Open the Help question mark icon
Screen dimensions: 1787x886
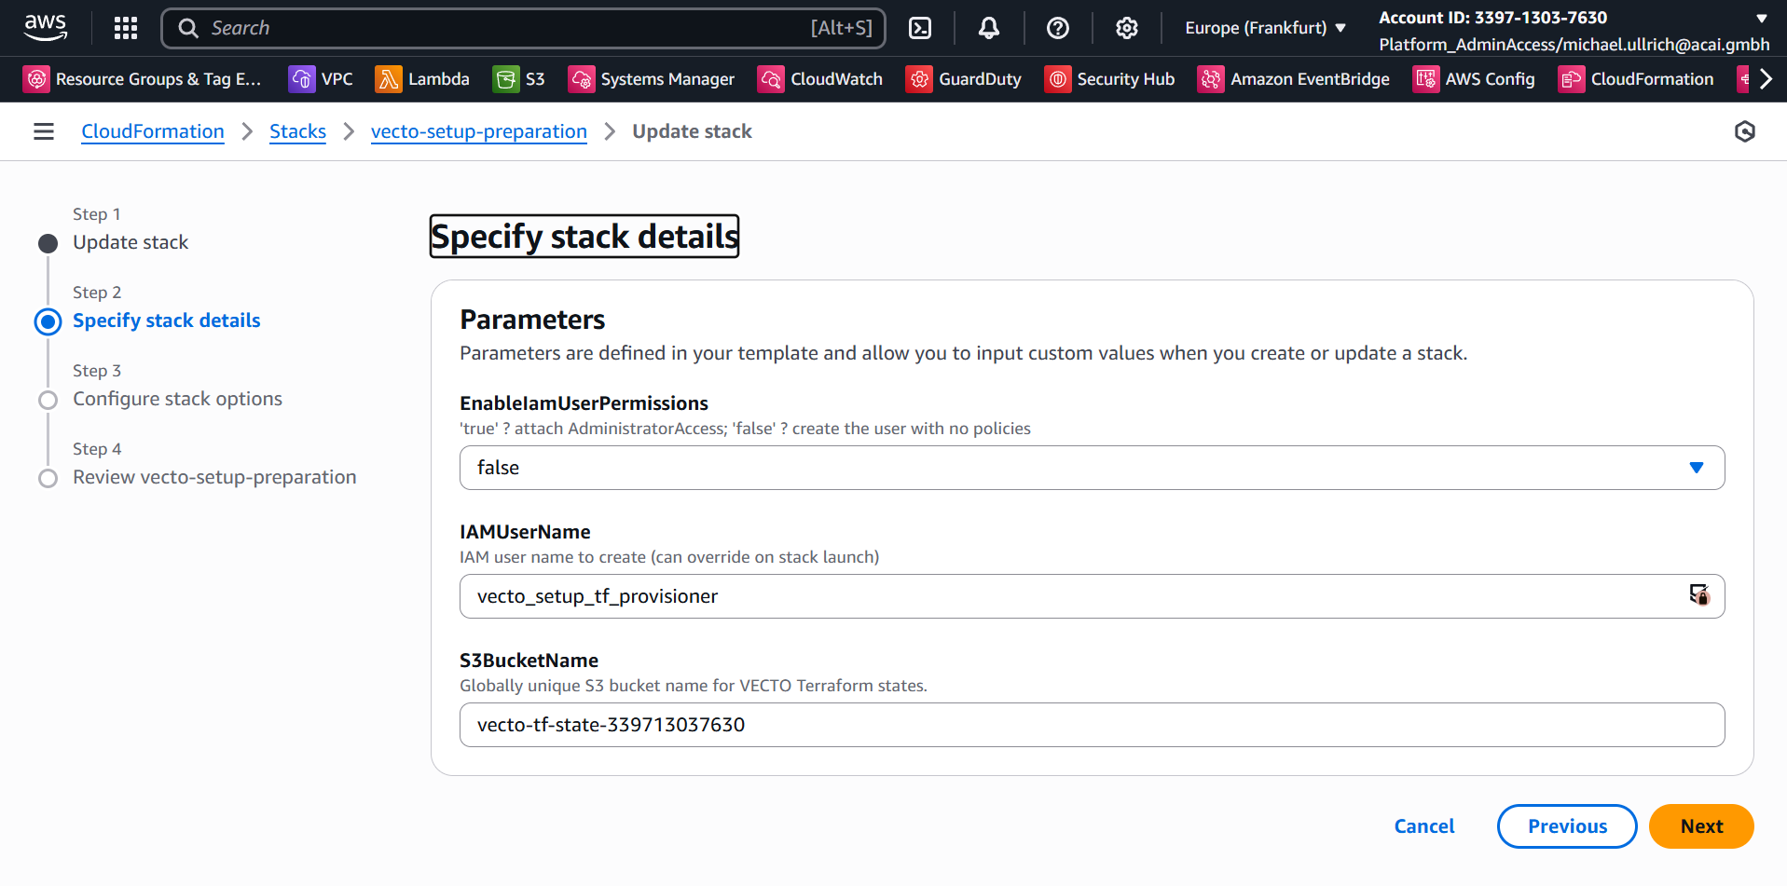pos(1058,28)
